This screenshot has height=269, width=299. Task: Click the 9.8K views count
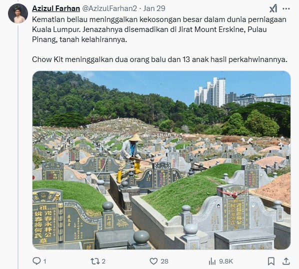tap(226, 261)
